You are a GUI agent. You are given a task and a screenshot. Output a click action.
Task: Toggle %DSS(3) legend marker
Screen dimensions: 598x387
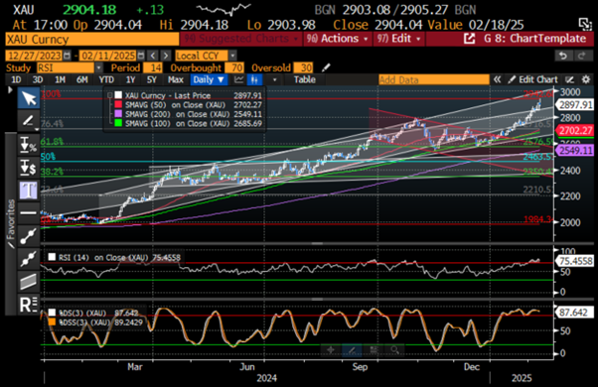click(52, 322)
